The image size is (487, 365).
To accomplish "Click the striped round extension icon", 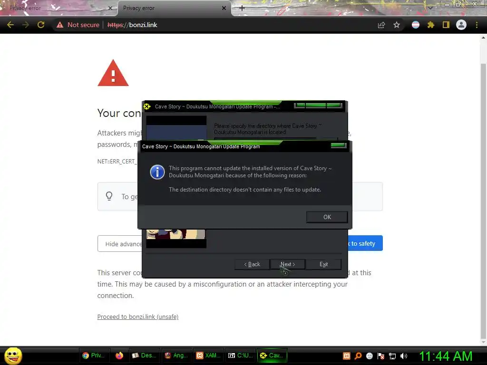I will [416, 25].
